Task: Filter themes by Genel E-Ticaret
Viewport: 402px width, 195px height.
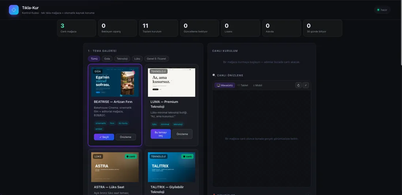Action: click(156, 59)
